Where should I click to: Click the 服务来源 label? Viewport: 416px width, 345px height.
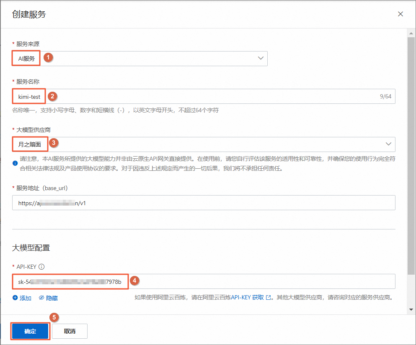(x=28, y=44)
